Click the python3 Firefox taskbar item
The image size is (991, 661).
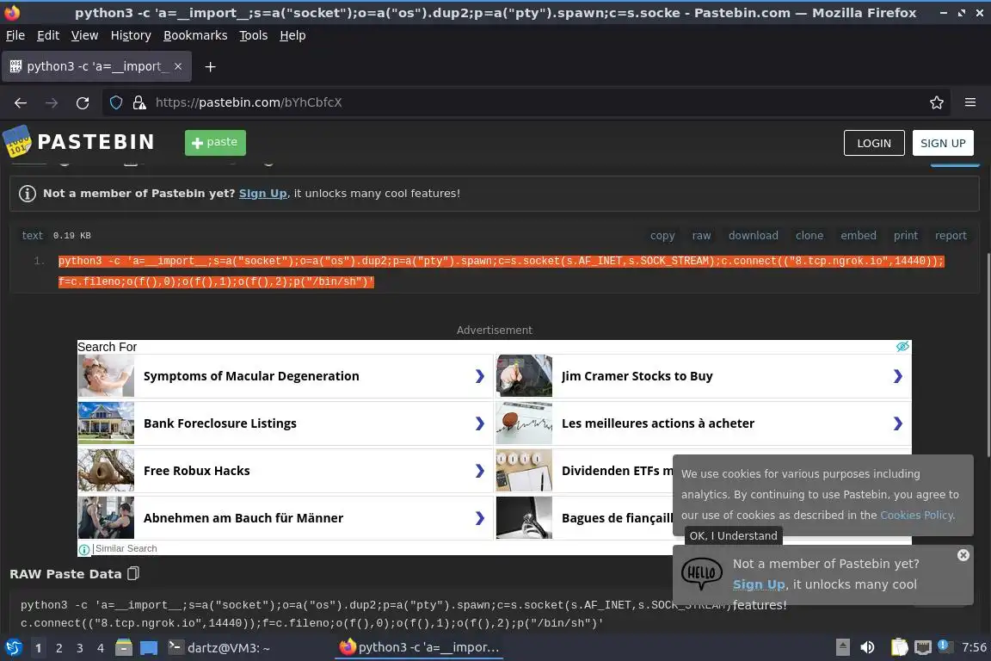coord(420,647)
